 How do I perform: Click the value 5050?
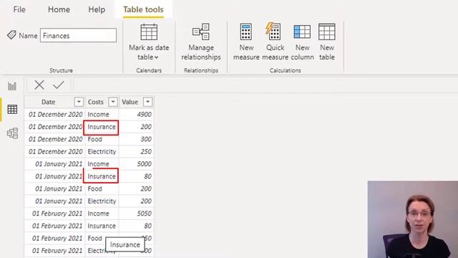[x=144, y=214]
